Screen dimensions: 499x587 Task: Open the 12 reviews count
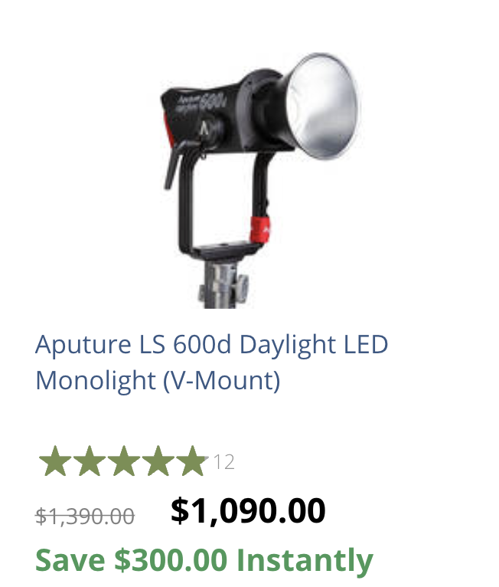click(x=224, y=462)
